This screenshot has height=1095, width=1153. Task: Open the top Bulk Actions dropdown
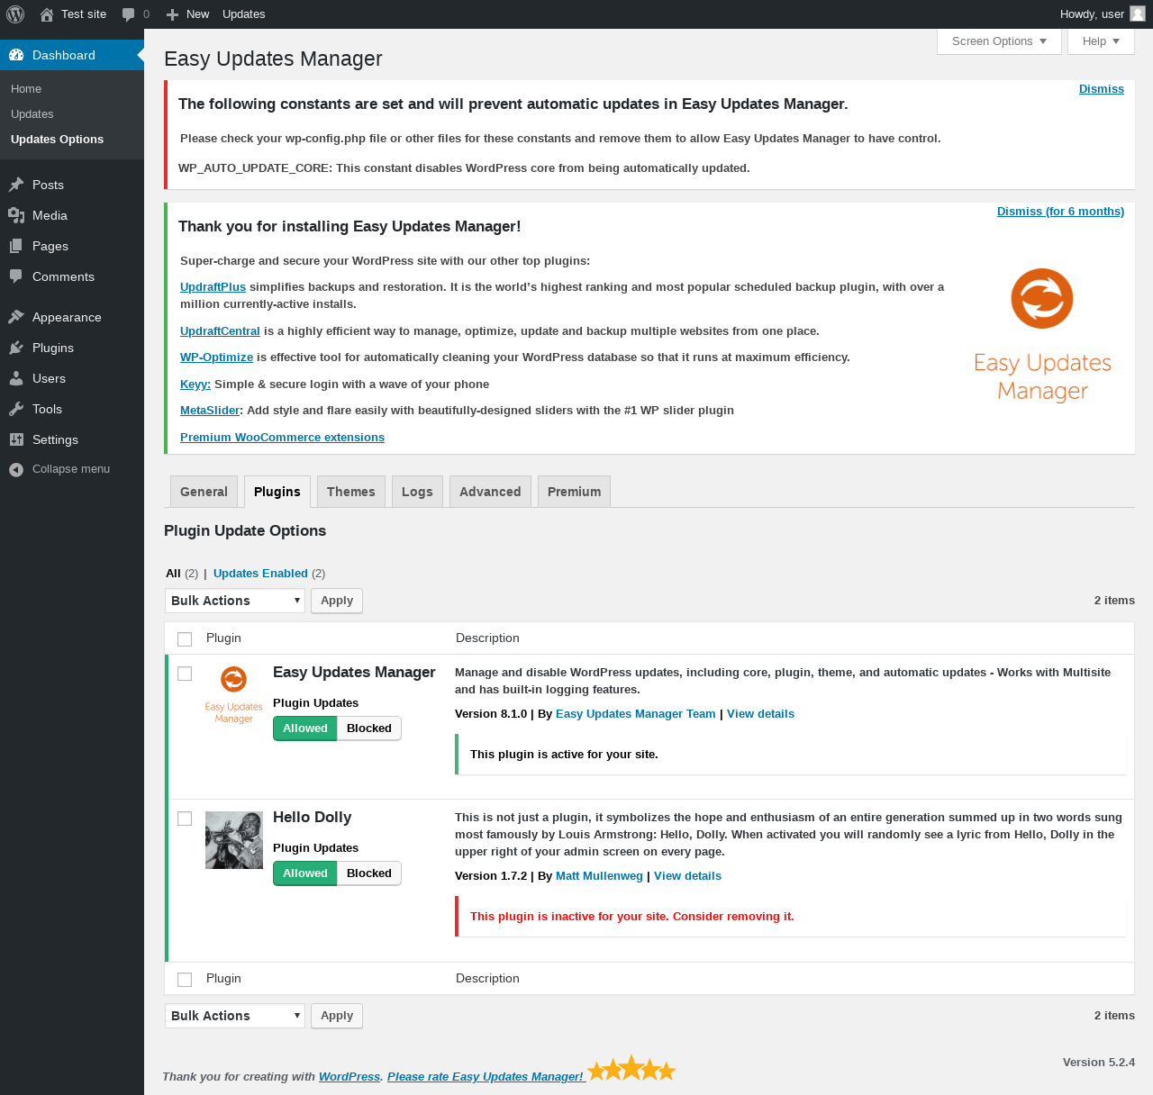point(235,601)
